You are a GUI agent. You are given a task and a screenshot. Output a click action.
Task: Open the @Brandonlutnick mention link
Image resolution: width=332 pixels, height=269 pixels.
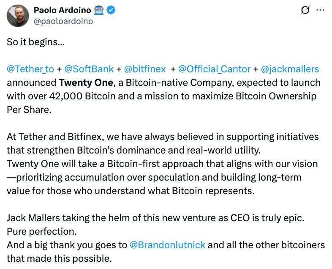tap(167, 245)
